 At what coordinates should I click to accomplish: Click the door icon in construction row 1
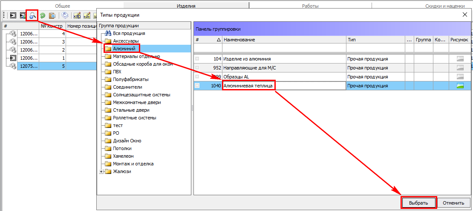pos(13,58)
